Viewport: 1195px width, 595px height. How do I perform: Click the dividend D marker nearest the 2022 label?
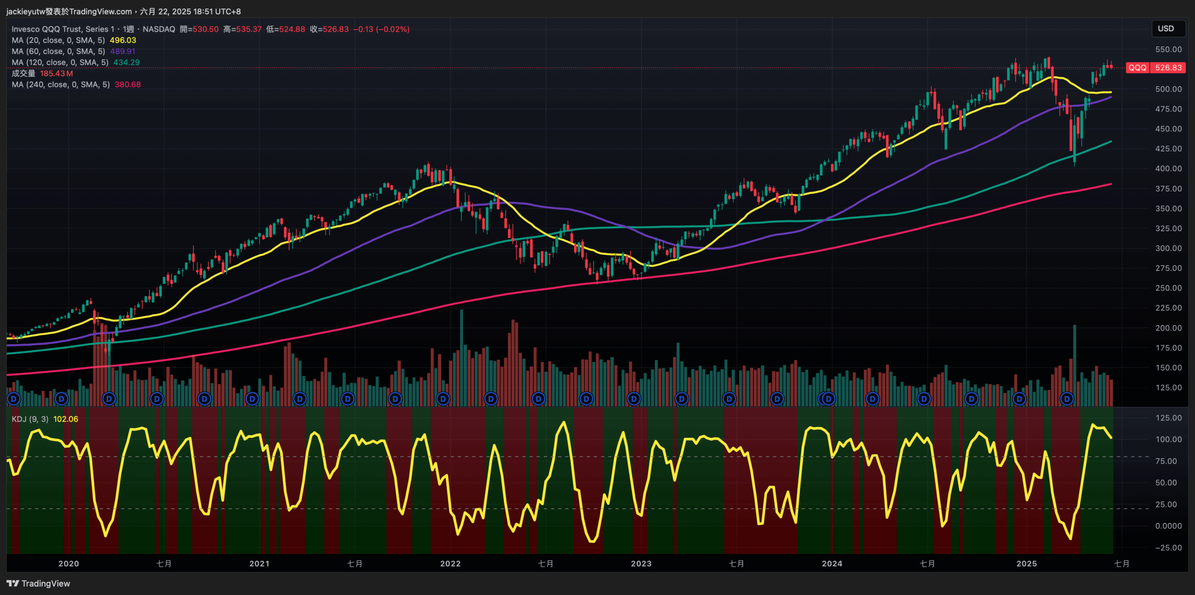pyautogui.click(x=443, y=399)
